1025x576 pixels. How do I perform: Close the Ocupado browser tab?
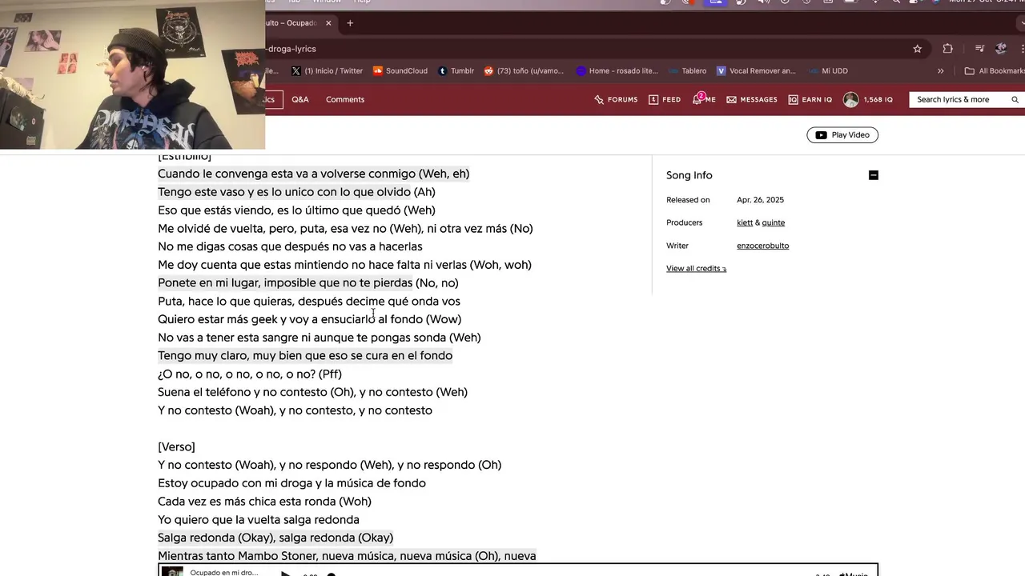[x=328, y=23]
